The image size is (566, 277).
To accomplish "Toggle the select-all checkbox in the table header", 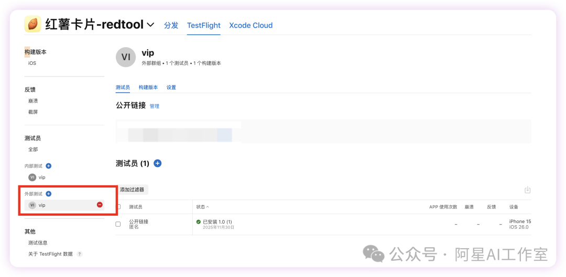I will (118, 207).
